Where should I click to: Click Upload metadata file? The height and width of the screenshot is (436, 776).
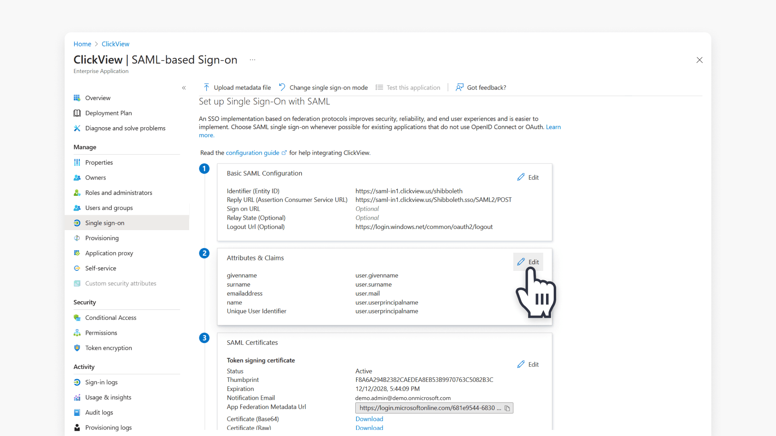click(x=242, y=87)
